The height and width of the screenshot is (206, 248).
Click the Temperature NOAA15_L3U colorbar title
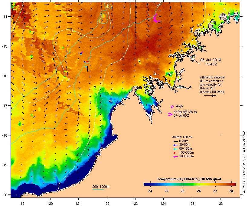189,179
